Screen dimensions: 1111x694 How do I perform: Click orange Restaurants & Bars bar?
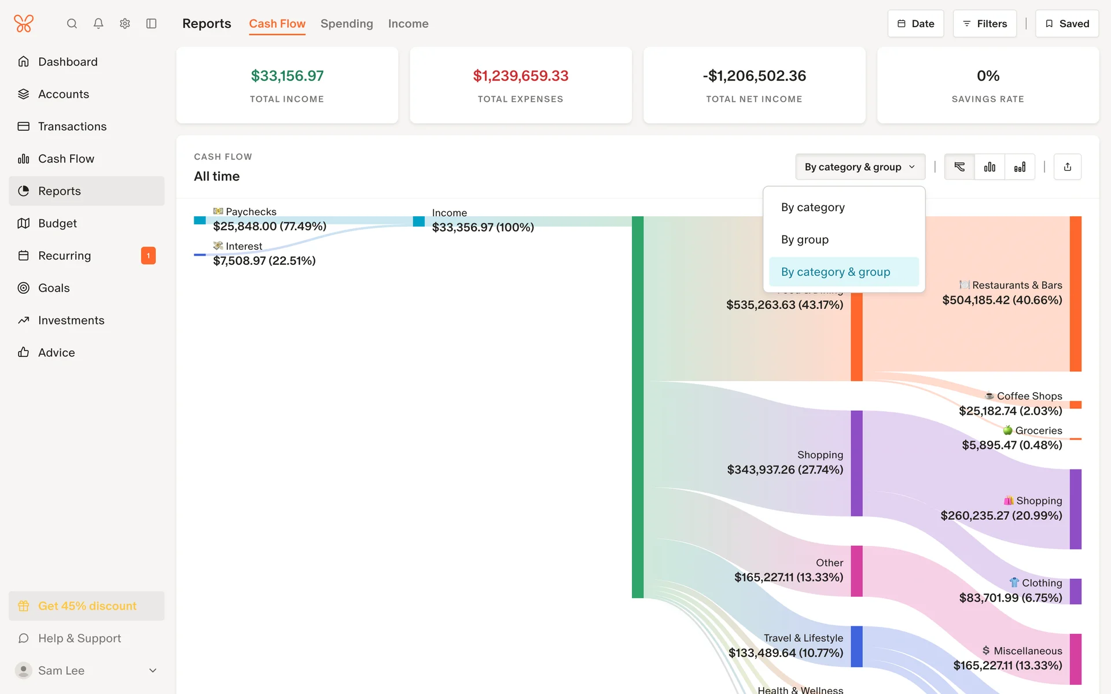pos(1075,294)
